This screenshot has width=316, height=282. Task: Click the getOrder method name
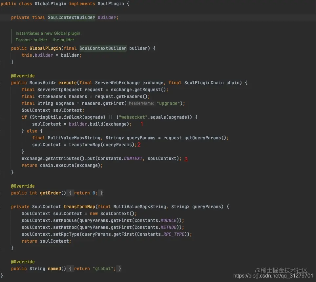click(51, 193)
